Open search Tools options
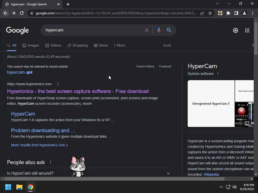 [x=167, y=45]
